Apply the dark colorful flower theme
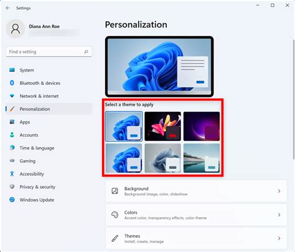Image resolution: width=295 pixels, height=252 pixels. tap(162, 126)
